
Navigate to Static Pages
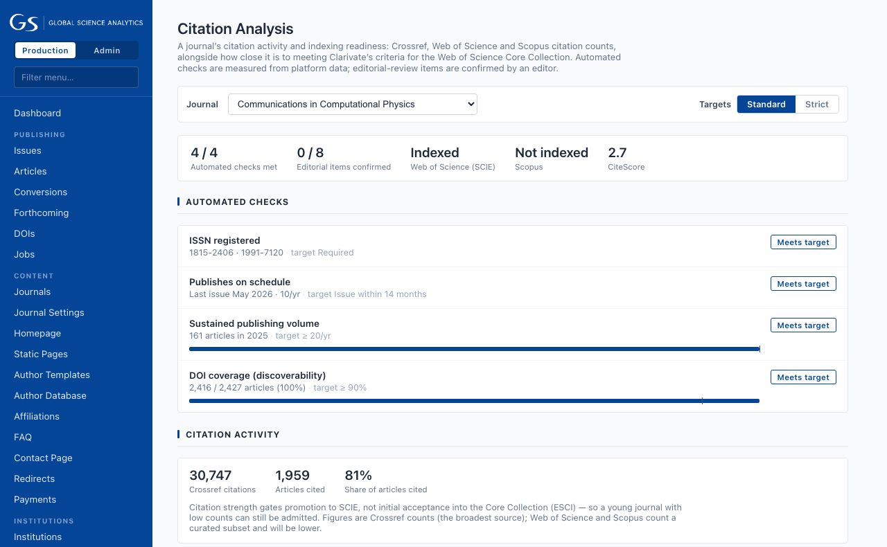coord(41,354)
